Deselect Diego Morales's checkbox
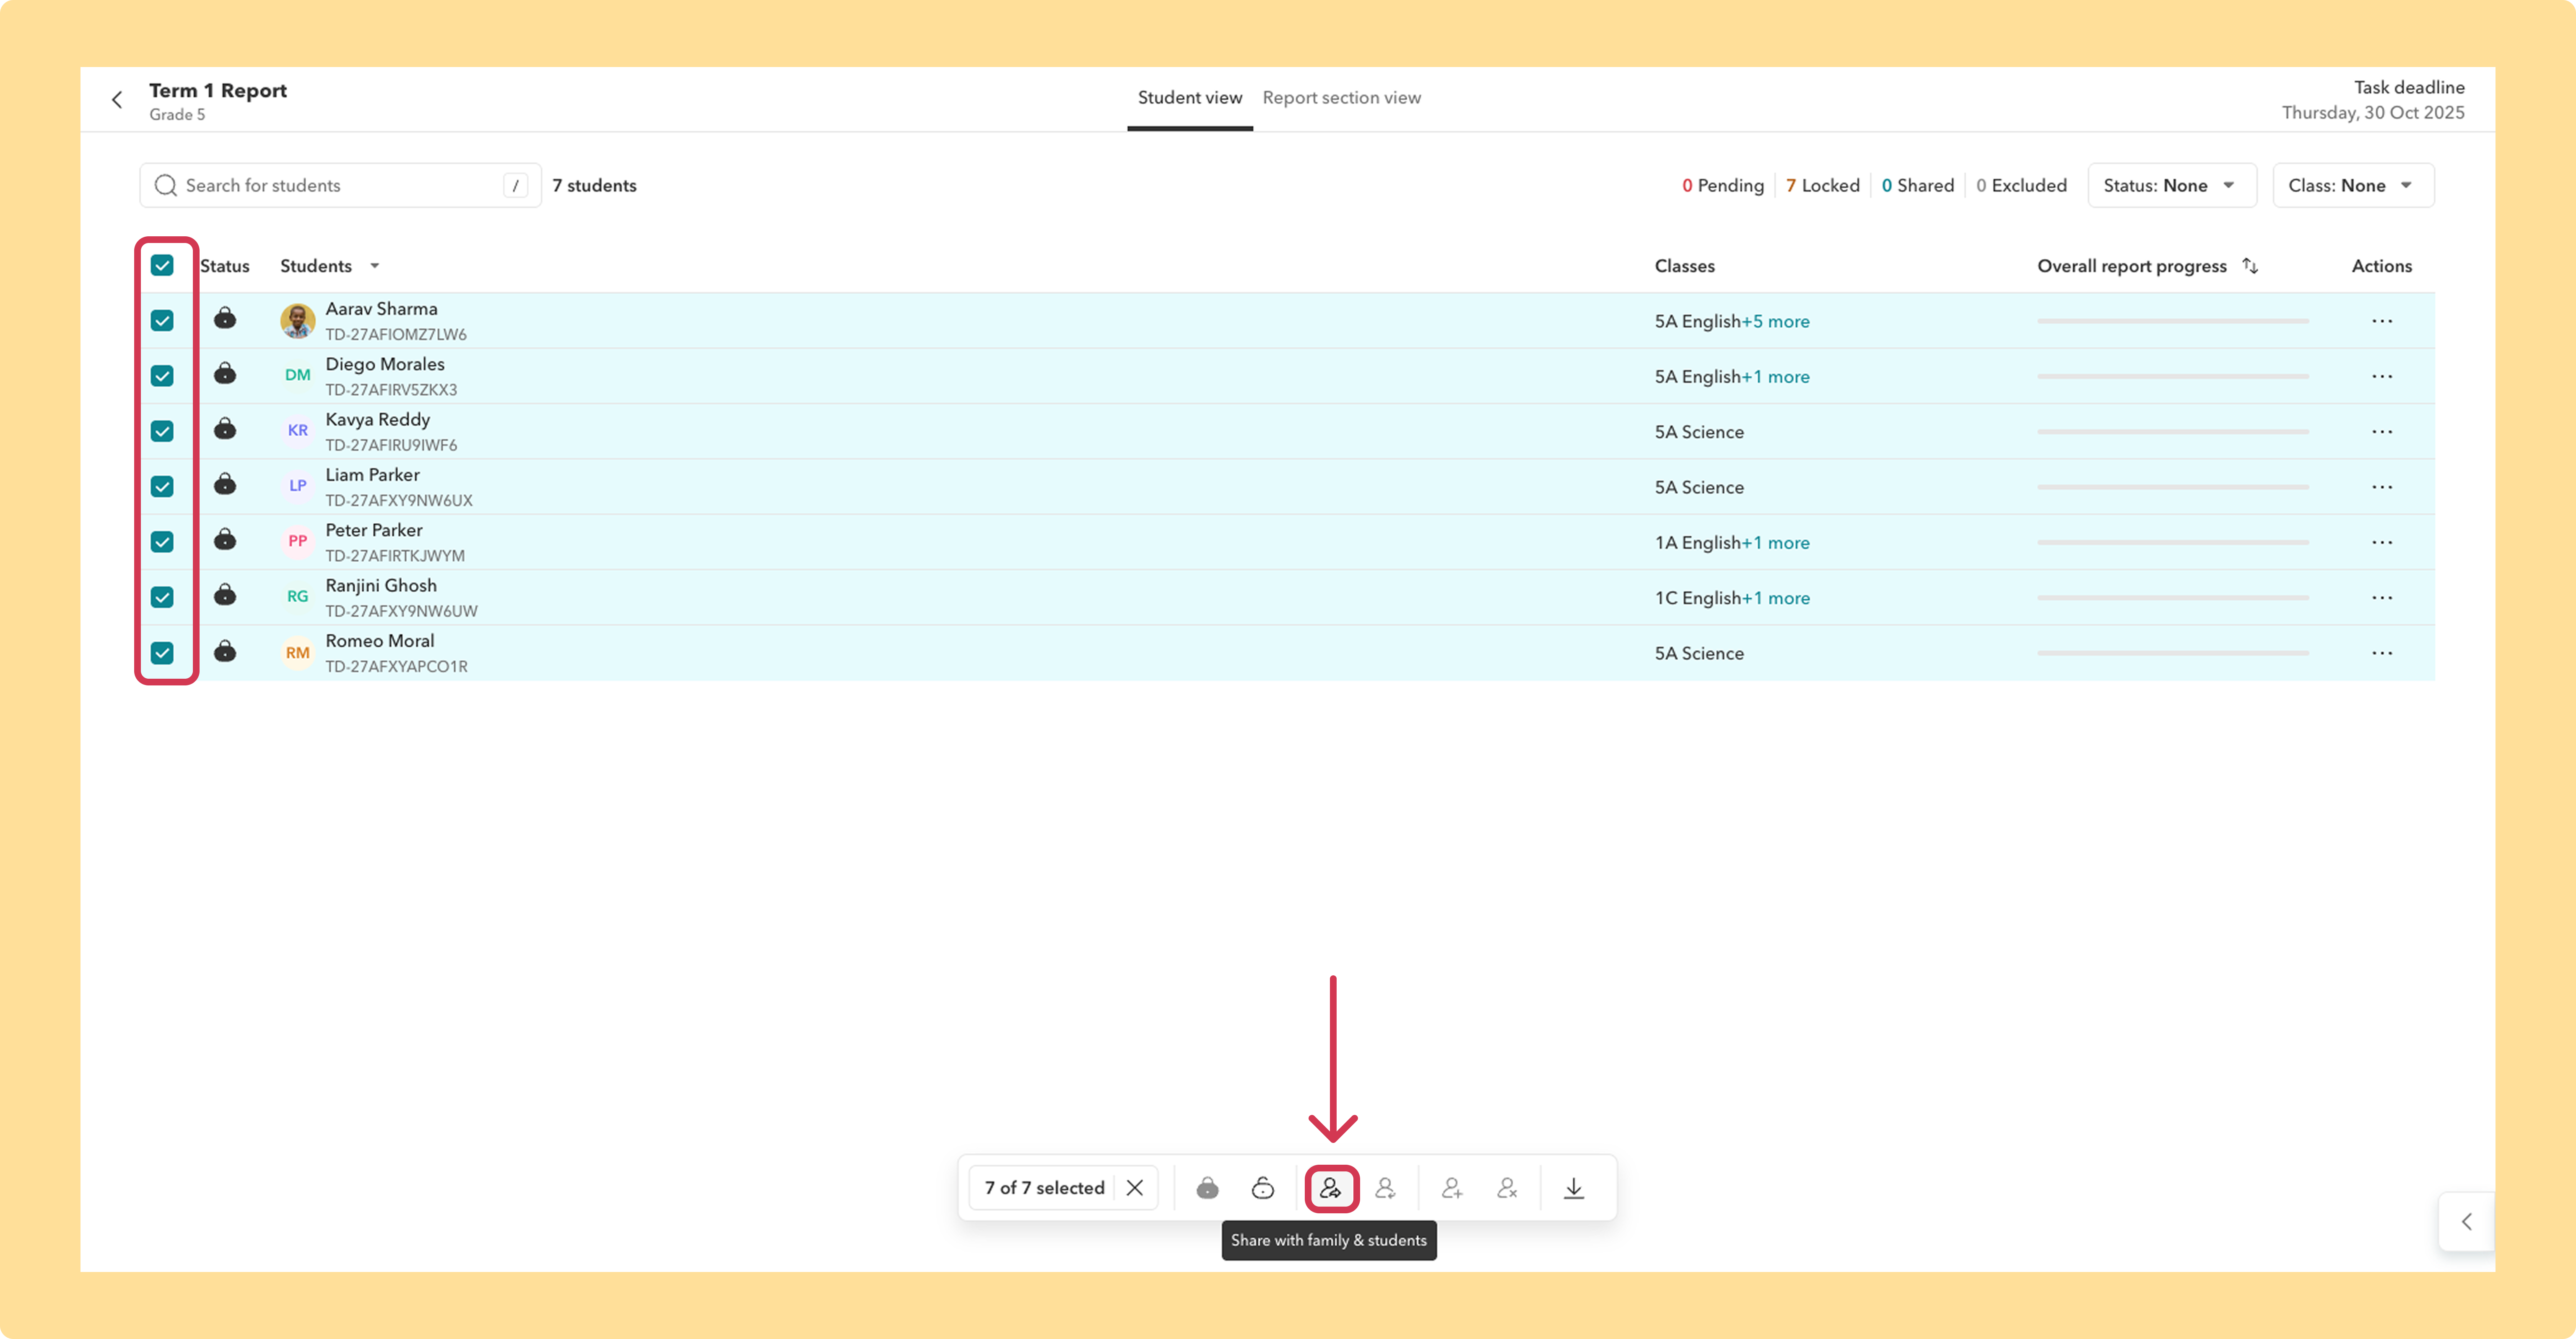 (x=162, y=376)
